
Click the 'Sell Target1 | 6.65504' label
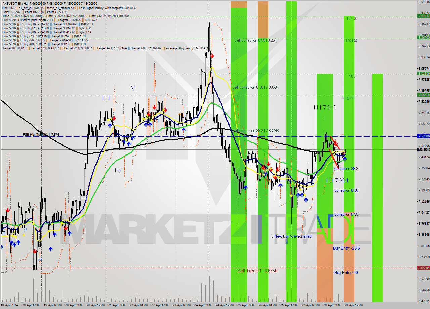pos(259,271)
